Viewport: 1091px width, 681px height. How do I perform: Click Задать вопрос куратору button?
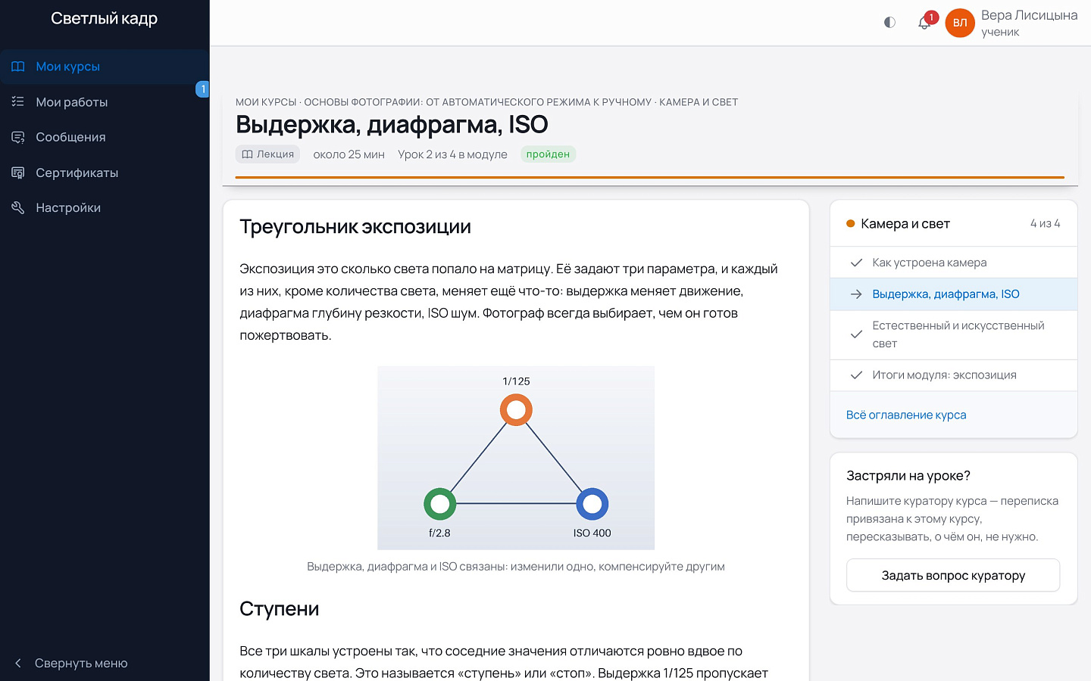coord(953,575)
